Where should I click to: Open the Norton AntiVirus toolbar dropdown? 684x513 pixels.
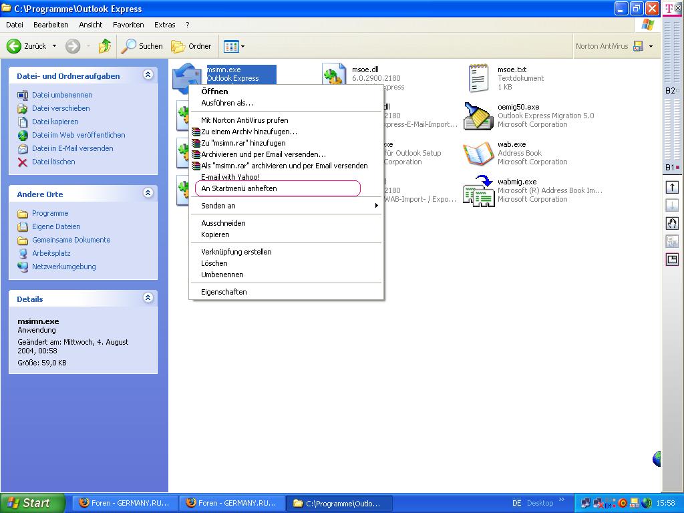pos(650,46)
